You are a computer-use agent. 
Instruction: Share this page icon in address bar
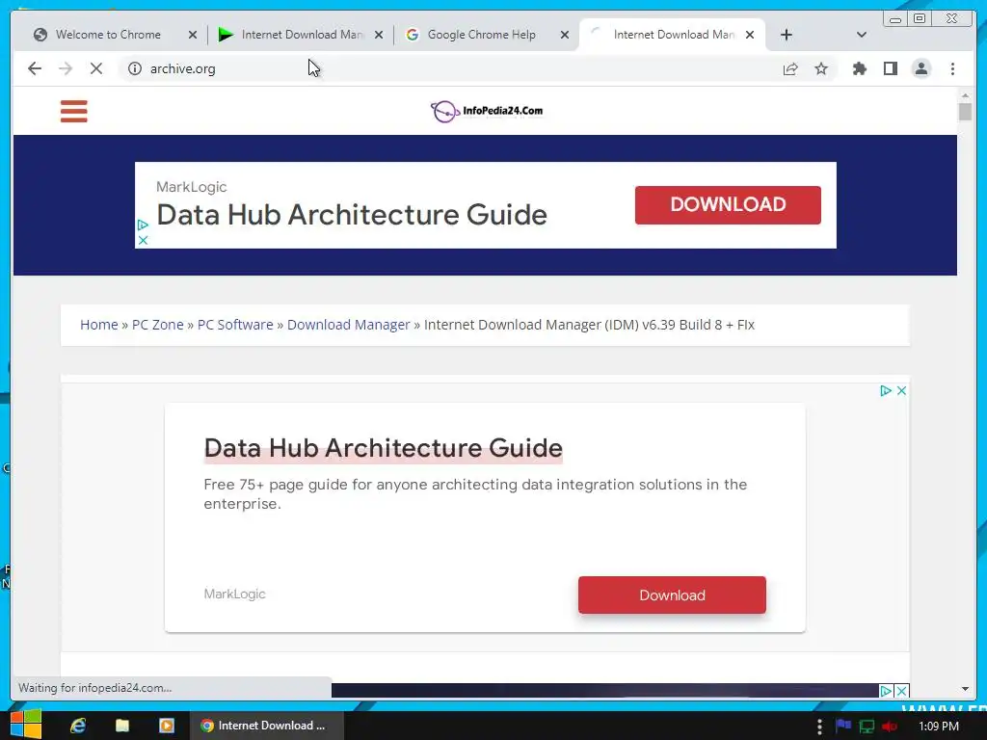coord(790,68)
